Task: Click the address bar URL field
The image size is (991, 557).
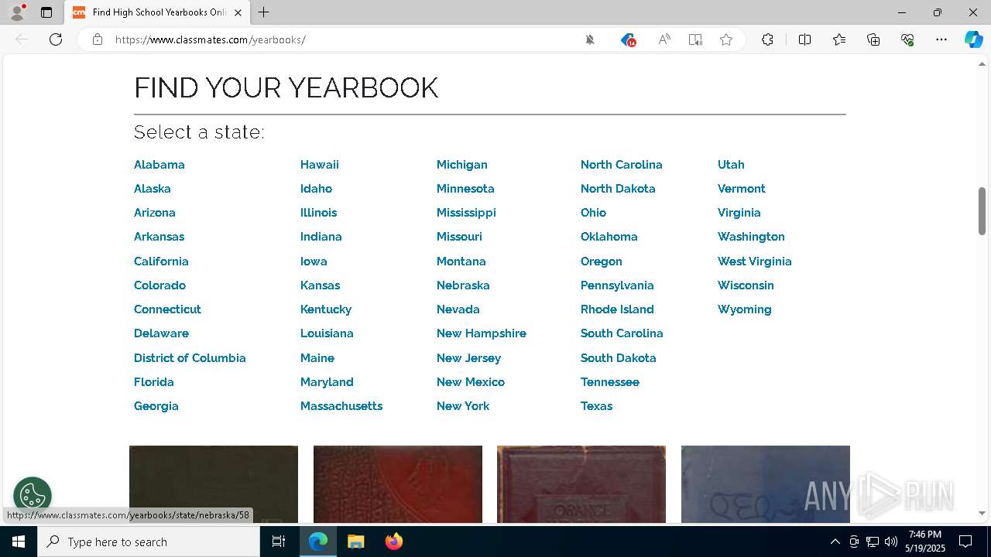Action: (x=341, y=39)
